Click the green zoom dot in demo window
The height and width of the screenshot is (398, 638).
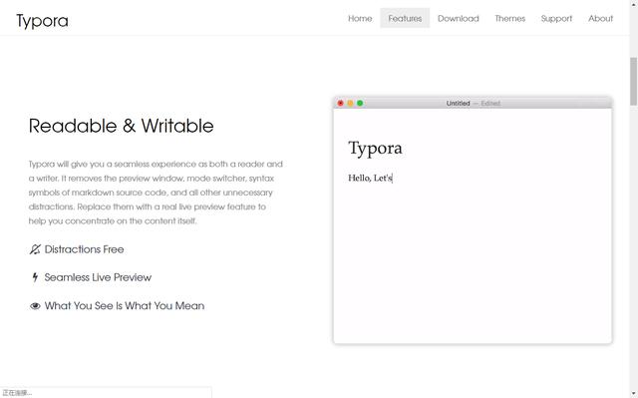click(x=360, y=104)
